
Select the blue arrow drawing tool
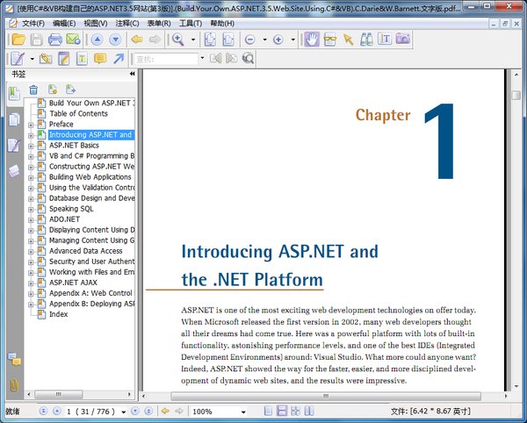click(119, 59)
